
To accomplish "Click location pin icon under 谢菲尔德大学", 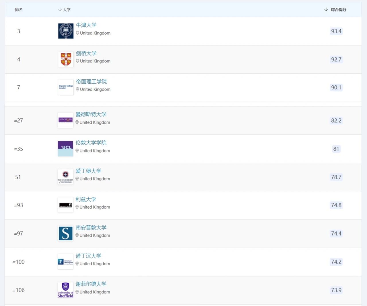I will pos(77,292).
